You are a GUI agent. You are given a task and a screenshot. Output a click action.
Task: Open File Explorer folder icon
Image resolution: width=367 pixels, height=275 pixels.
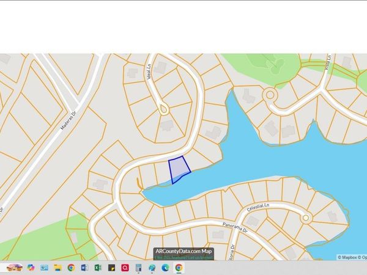click(58, 268)
